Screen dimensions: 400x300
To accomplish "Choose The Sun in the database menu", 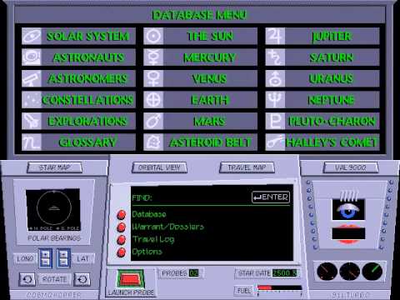I will pos(200,36).
